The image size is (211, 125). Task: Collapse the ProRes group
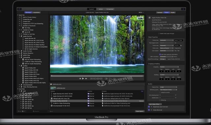(x=19, y=66)
